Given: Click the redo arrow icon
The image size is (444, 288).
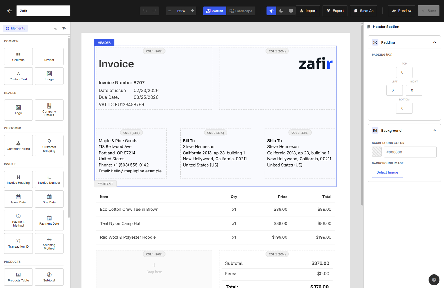Looking at the screenshot, I should point(154,11).
